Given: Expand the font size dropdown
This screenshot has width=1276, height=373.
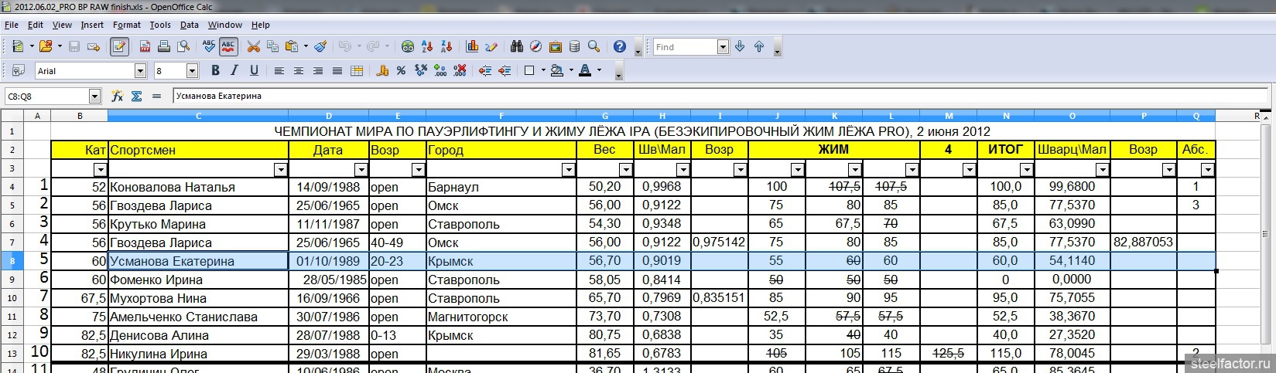Looking at the screenshot, I should (193, 71).
